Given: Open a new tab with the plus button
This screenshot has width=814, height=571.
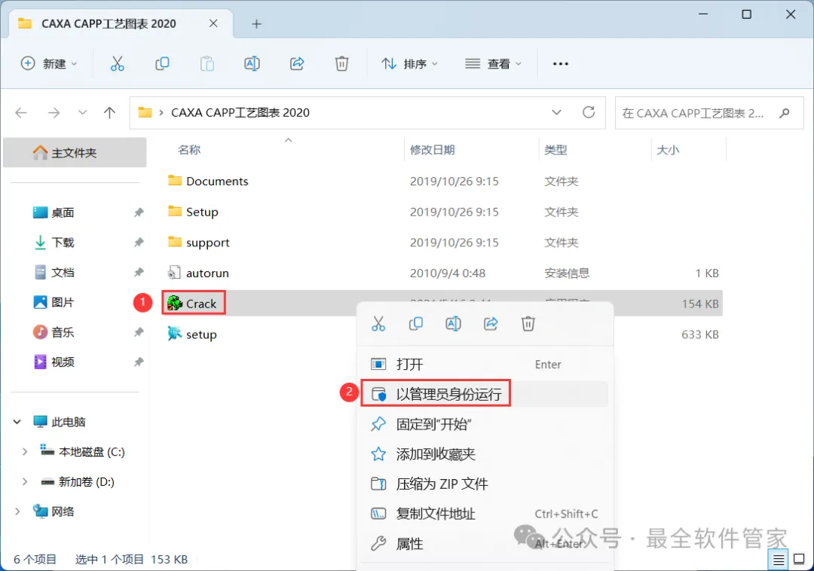Looking at the screenshot, I should 256,24.
